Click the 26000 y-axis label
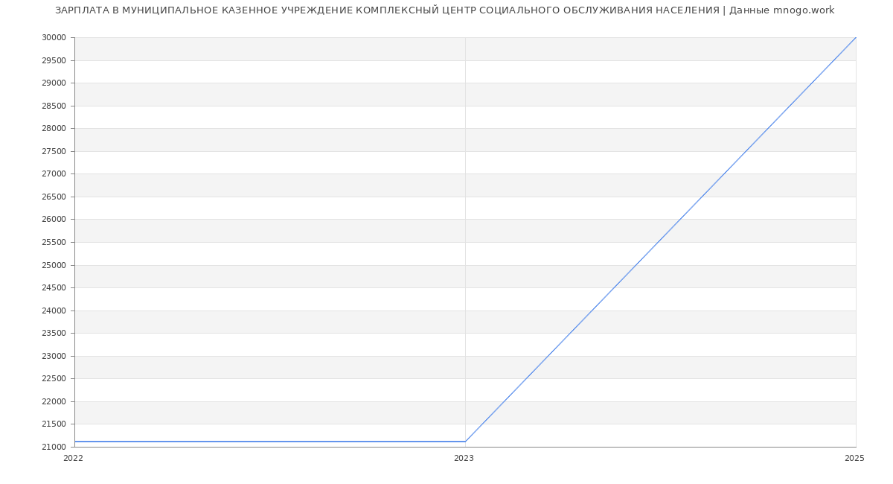Screen dimensions: 893x484 point(54,219)
